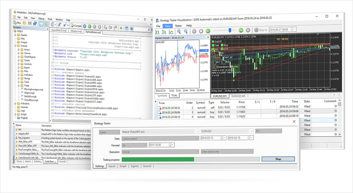Viewport: 353px width, 193px height.
Task: Open the Debug menu in MetaEditor
Action: pyautogui.click(x=42, y=19)
